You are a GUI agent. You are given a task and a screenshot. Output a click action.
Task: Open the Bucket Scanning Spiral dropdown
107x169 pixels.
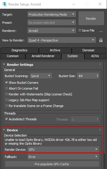click(41, 76)
